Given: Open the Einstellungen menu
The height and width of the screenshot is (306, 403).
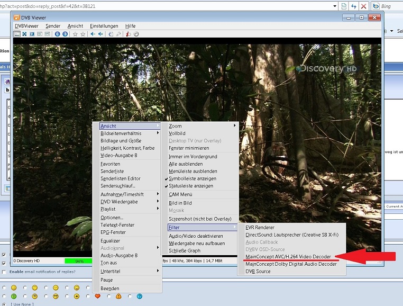Looking at the screenshot, I should coord(104,26).
